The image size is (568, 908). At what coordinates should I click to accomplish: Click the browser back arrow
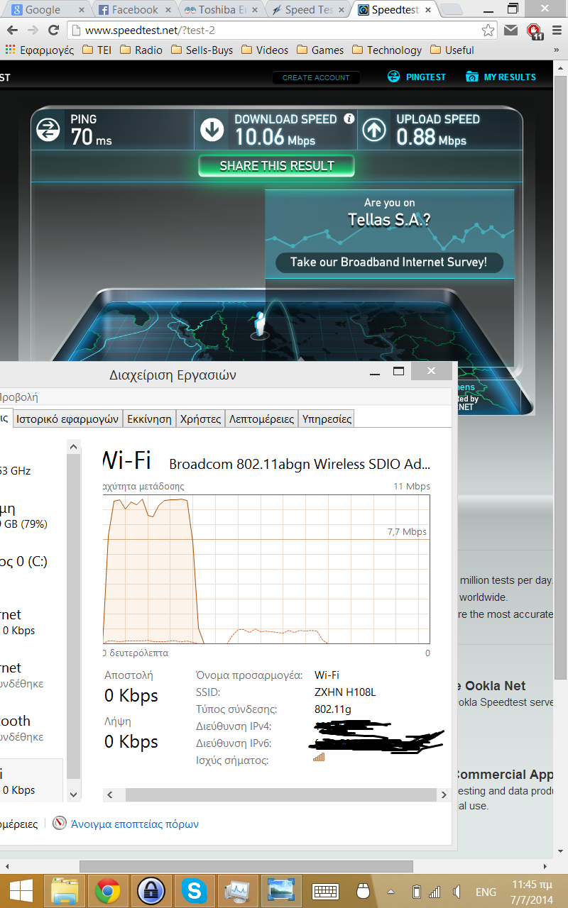13,31
